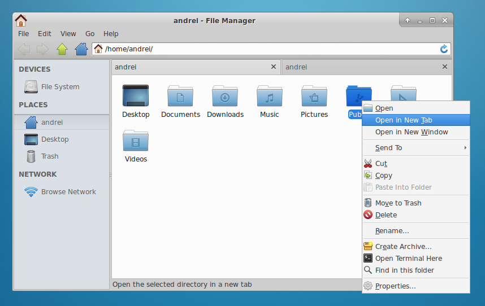485x306 pixels.
Task: Click the Back arrow in the toolbar
Action: (24, 49)
